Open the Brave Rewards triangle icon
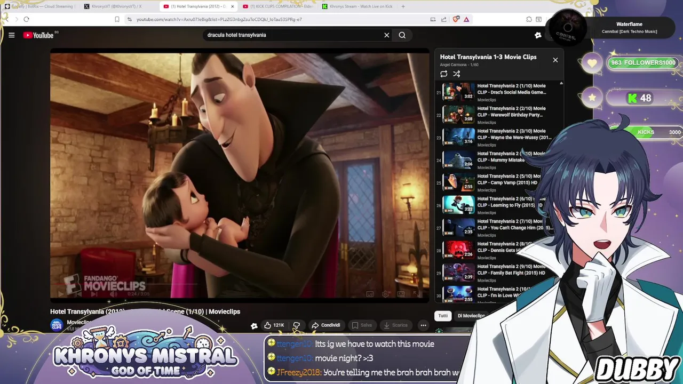 click(x=466, y=19)
